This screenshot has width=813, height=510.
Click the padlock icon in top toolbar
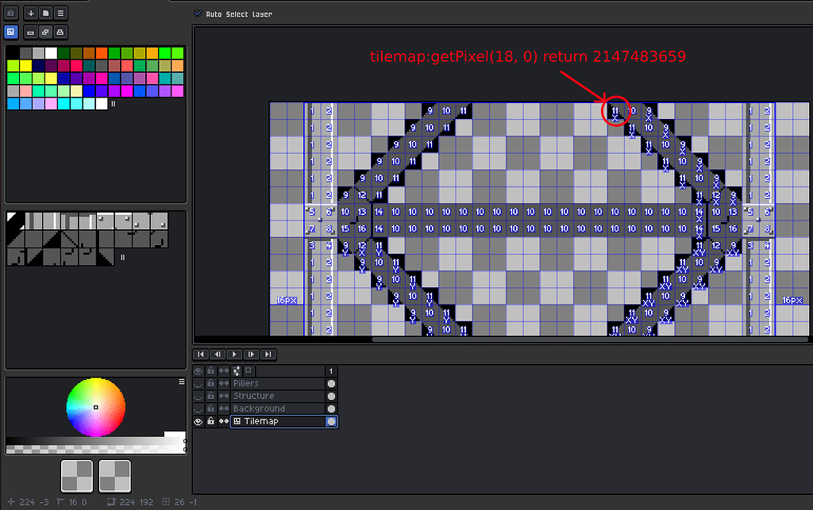(10, 13)
